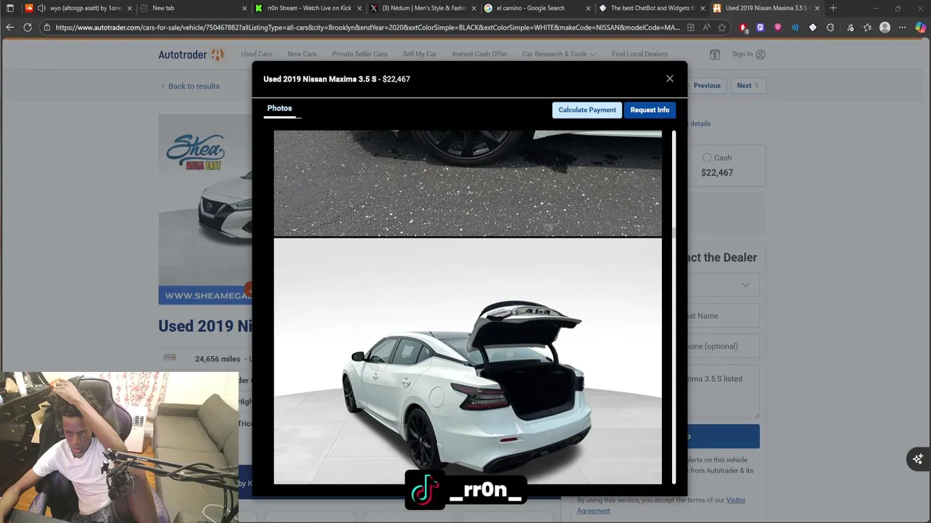Switch to the New tab browser tab
The image size is (931, 523).
(193, 8)
